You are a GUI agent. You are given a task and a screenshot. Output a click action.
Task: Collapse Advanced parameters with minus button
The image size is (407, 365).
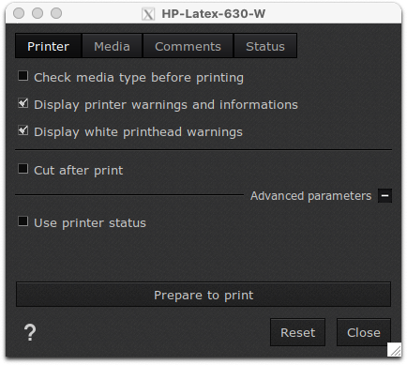point(384,196)
